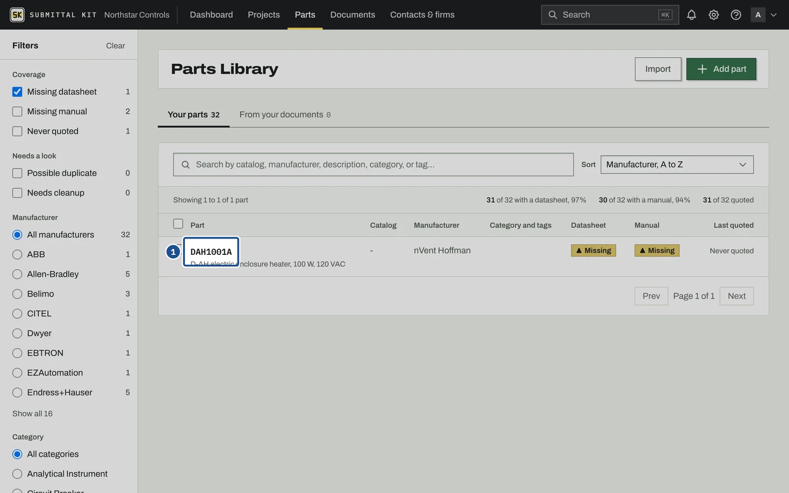Click 'Page 1 of 1' text
Viewport: 789px width, 493px height.
coord(694,296)
